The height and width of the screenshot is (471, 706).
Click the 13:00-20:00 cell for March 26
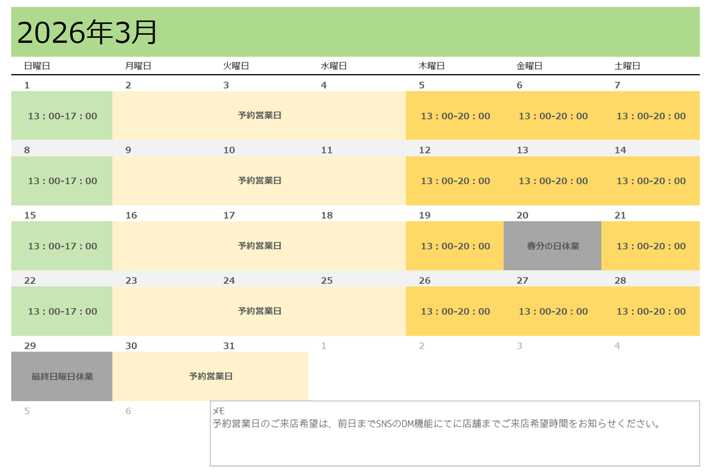point(455,312)
